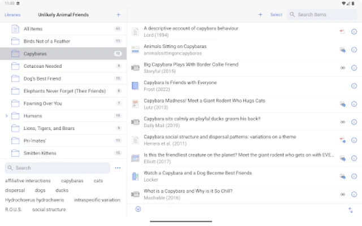Add a new collection with the plus icon

(x=118, y=15)
